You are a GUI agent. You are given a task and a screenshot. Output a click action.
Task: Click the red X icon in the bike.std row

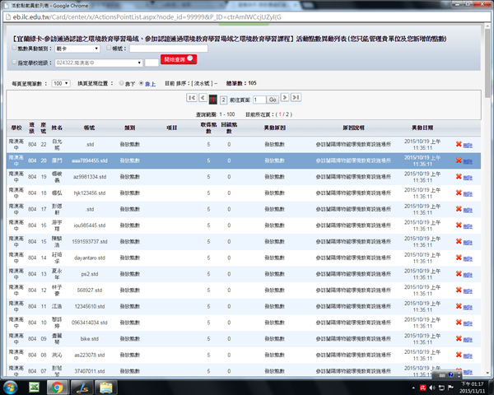coord(459,338)
